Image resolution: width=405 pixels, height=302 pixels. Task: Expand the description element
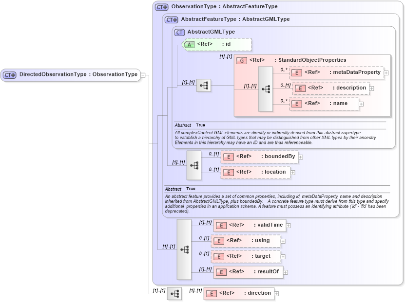(371, 88)
